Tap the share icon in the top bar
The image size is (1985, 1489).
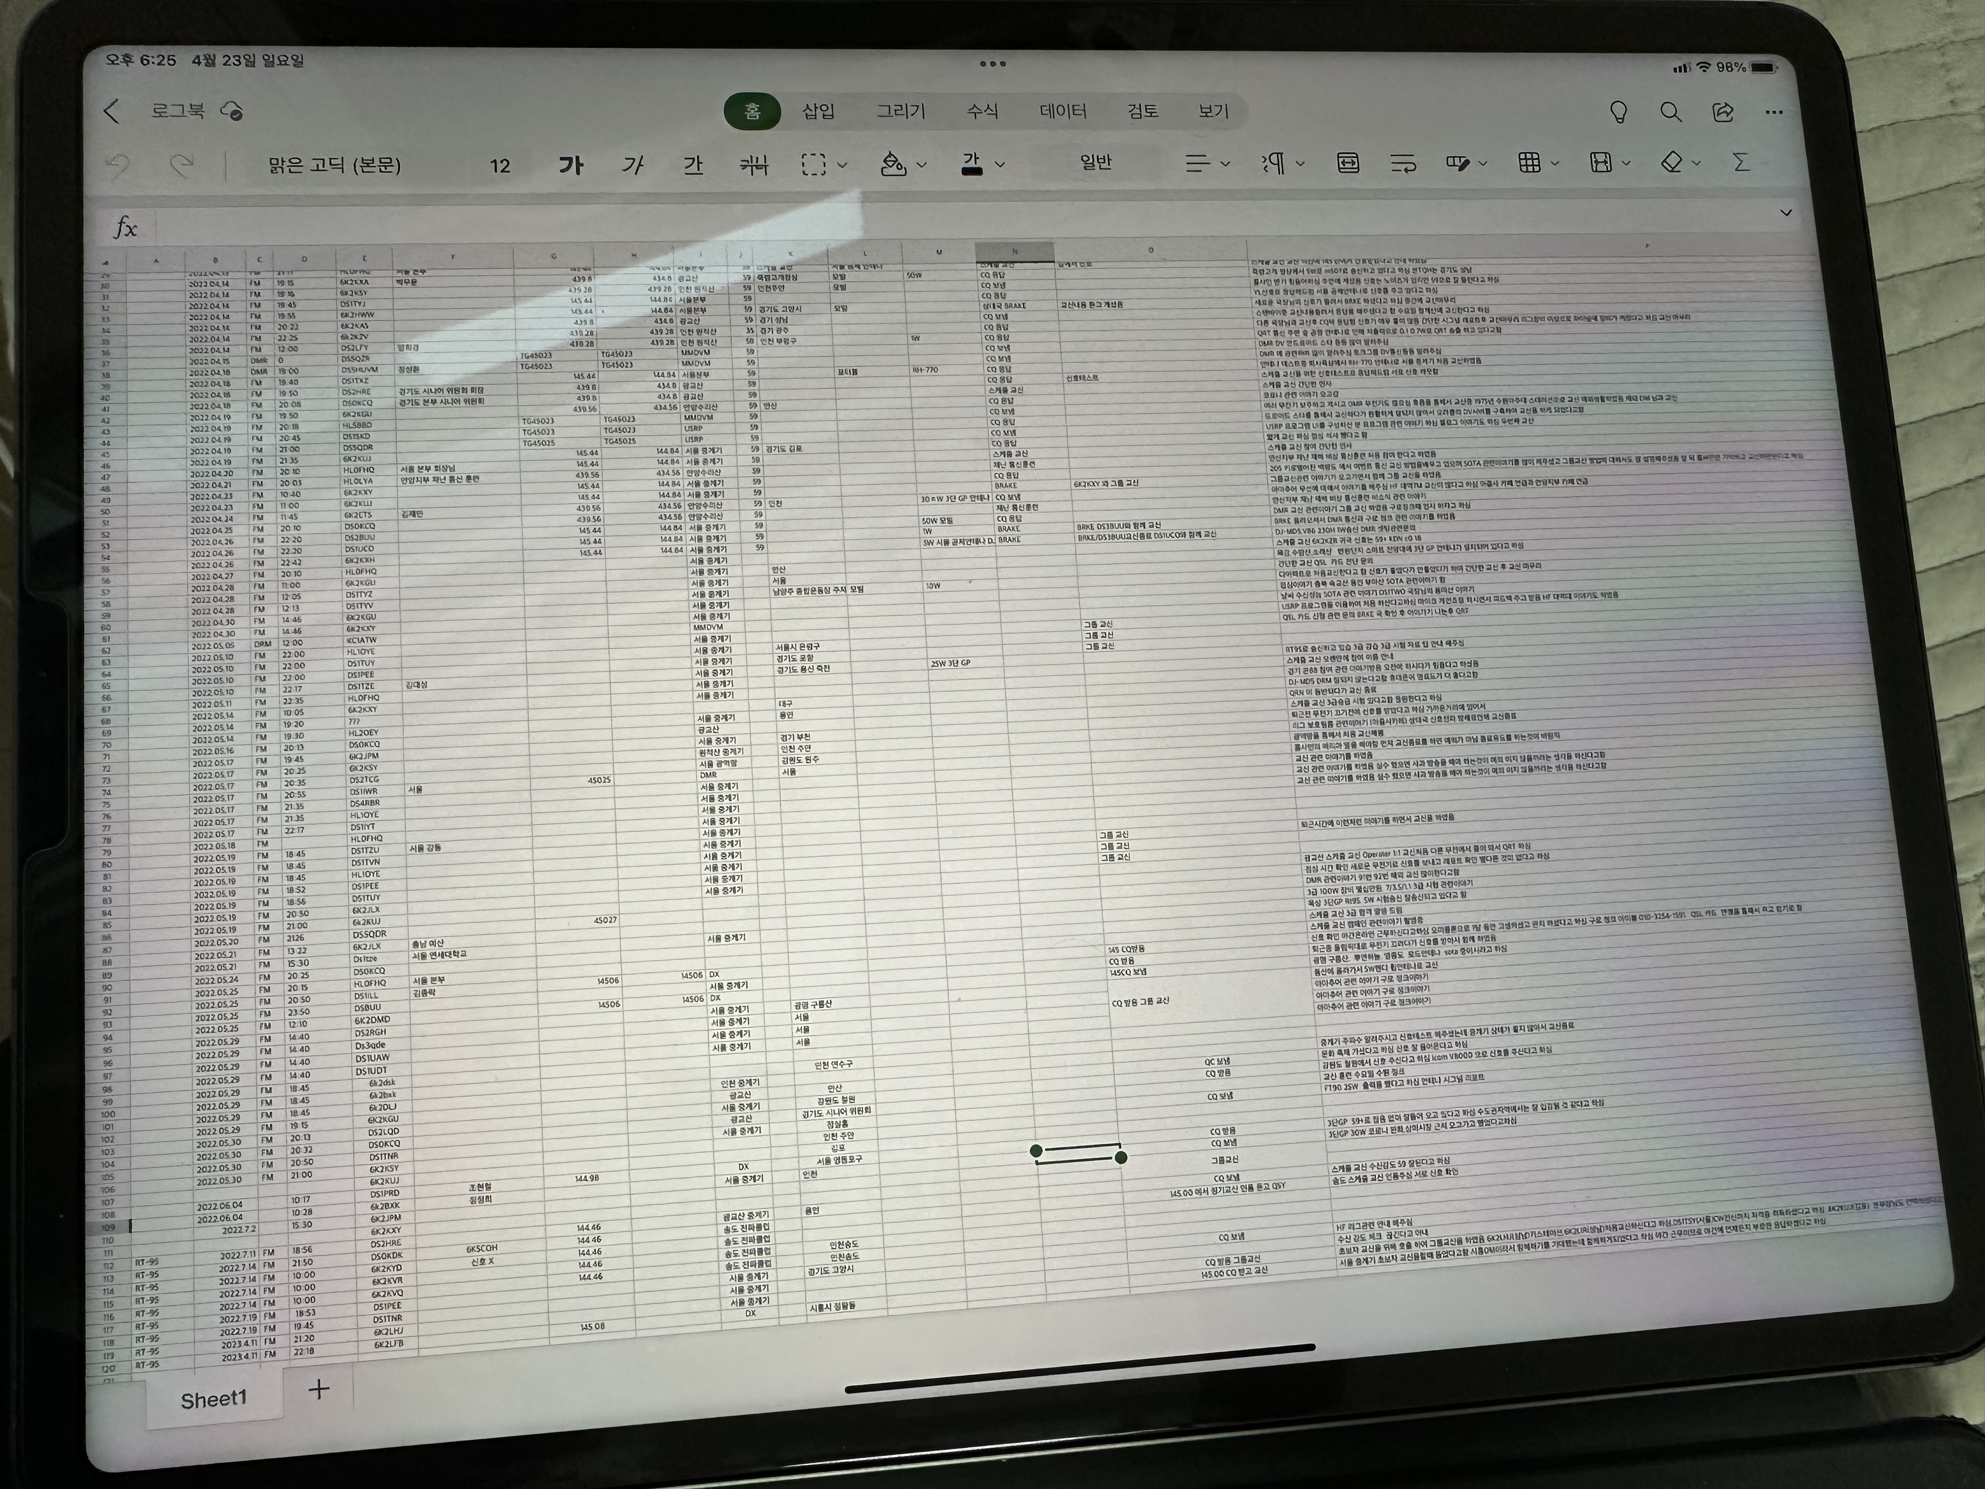pyautogui.click(x=1722, y=112)
